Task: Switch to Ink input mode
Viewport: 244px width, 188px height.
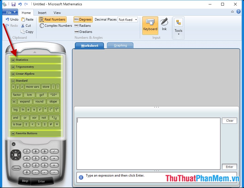Action: (x=164, y=26)
